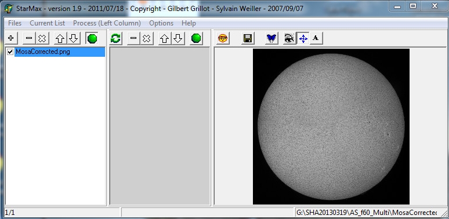The width and height of the screenshot is (449, 219).
Task: Move file up in left column list
Action: pyautogui.click(x=60, y=38)
